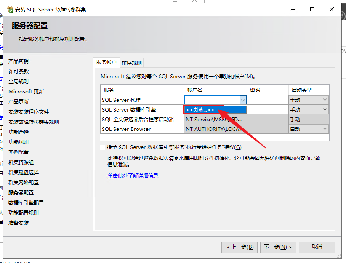Click the 服务 column header

pyautogui.click(x=142, y=90)
